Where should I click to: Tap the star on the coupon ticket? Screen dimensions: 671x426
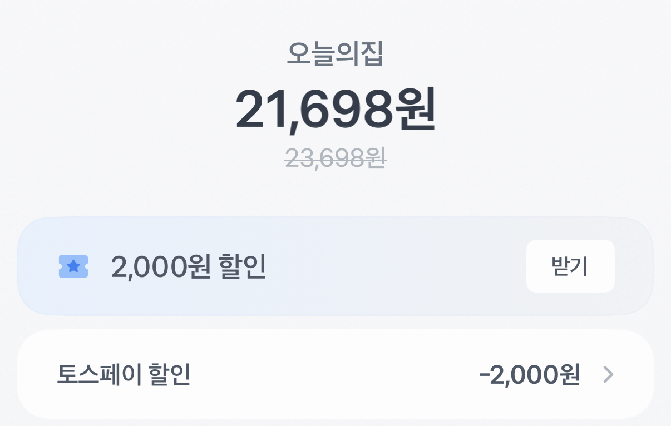[x=73, y=266]
